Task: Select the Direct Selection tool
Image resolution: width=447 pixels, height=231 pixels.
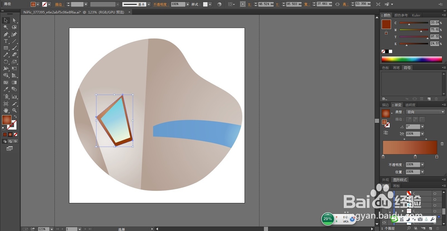Action: (14, 21)
